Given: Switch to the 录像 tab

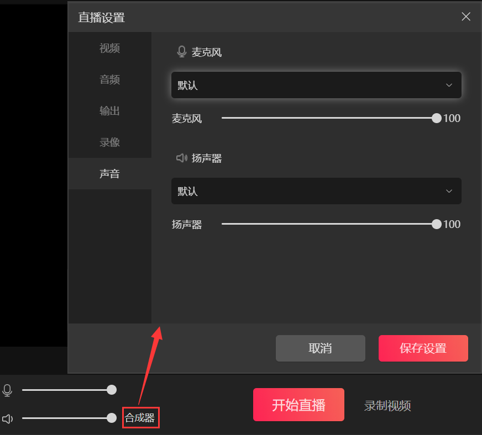Looking at the screenshot, I should click(x=110, y=142).
